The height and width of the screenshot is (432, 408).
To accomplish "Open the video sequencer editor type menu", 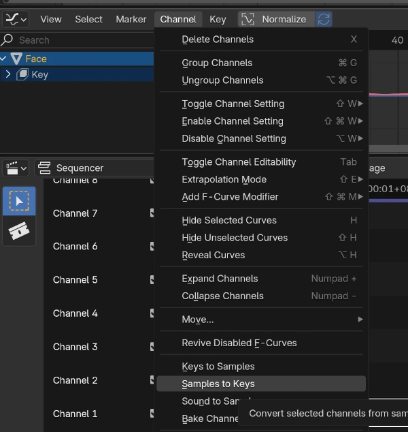I will pos(16,168).
